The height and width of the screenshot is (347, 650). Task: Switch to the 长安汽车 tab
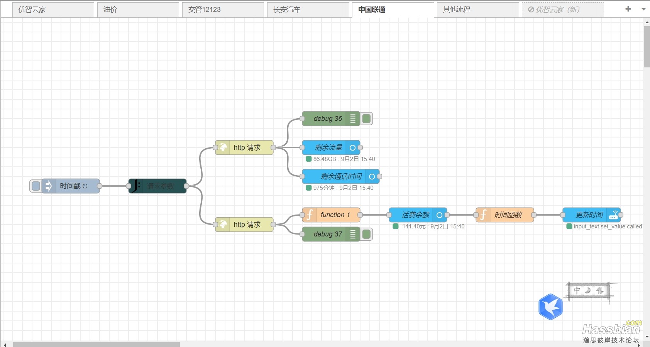pos(308,10)
